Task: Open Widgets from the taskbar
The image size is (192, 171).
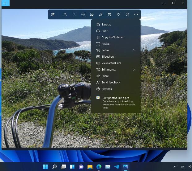Action: (x=72, y=167)
